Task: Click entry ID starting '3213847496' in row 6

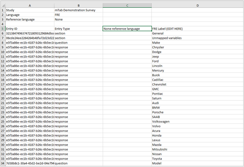Action: click(30, 33)
